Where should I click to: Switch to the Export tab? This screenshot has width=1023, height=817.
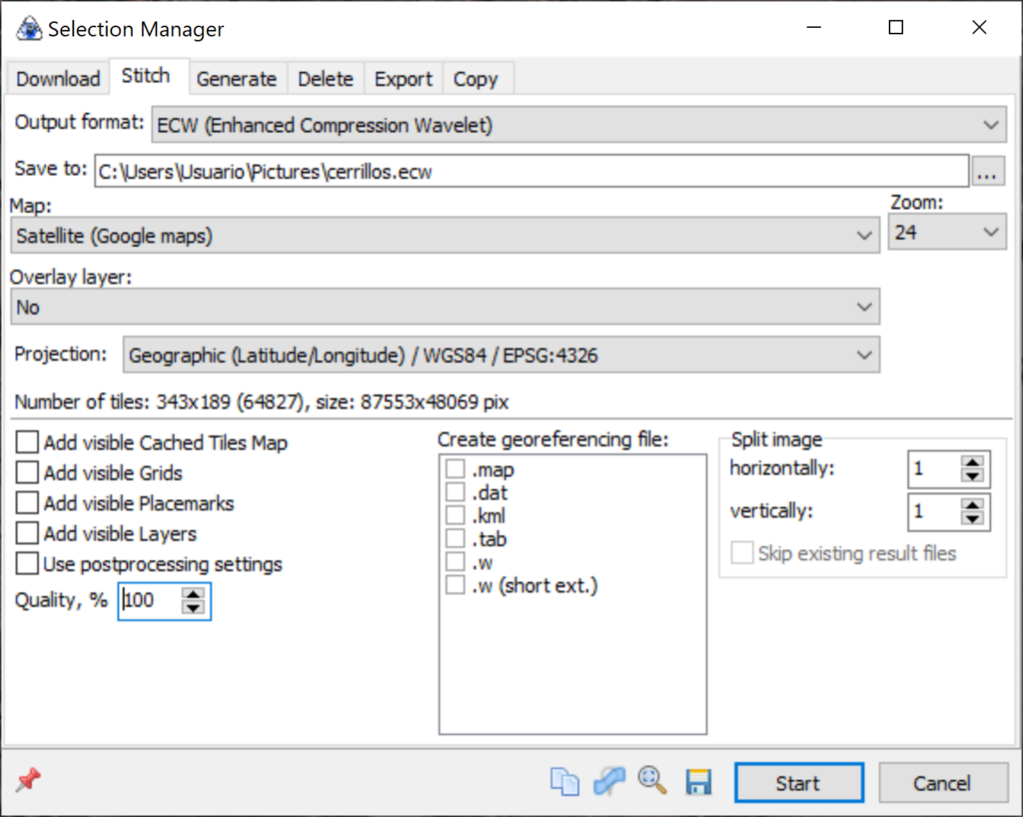pyautogui.click(x=404, y=79)
